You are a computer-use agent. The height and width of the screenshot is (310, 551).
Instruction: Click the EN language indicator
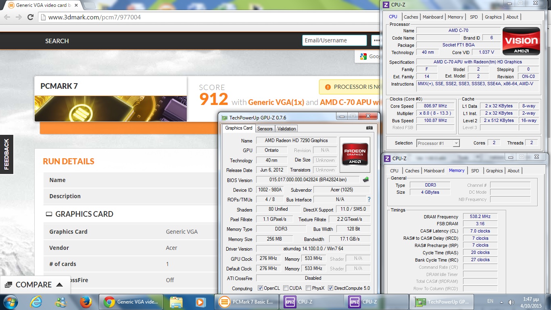tap(490, 301)
